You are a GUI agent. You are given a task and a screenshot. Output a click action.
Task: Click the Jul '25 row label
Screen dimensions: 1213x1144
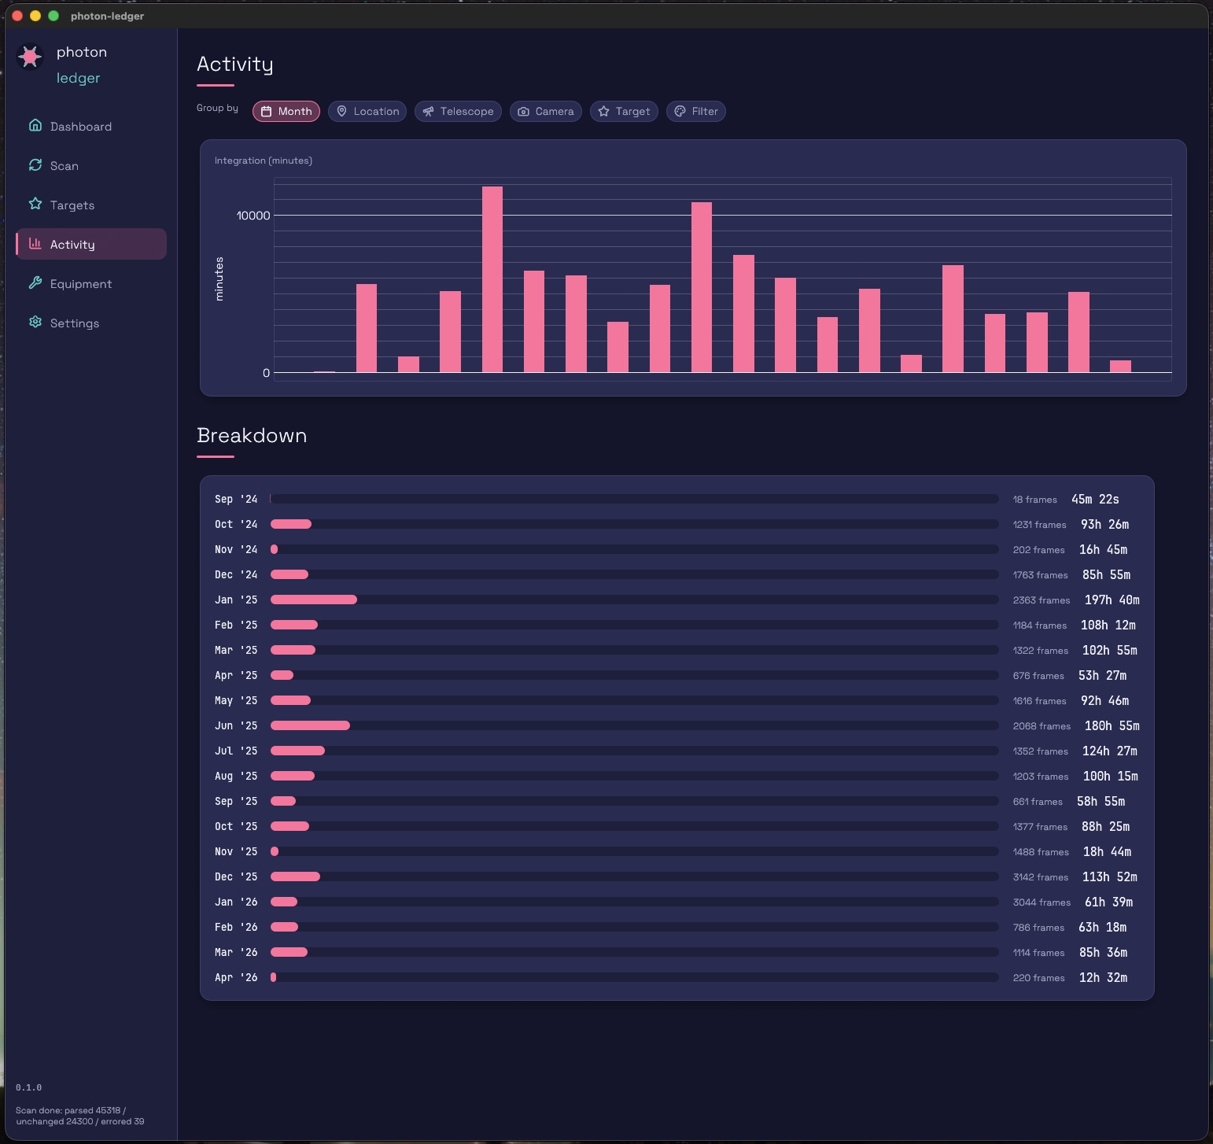(236, 751)
